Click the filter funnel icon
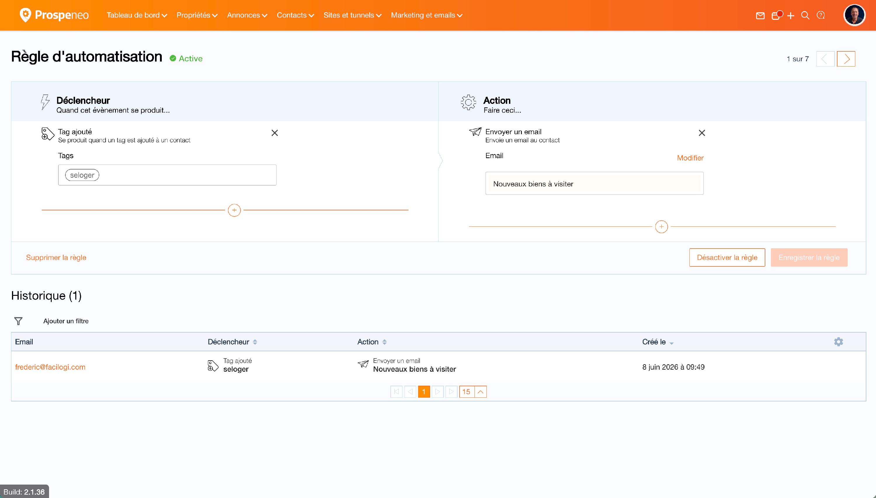876x498 pixels. tap(18, 321)
